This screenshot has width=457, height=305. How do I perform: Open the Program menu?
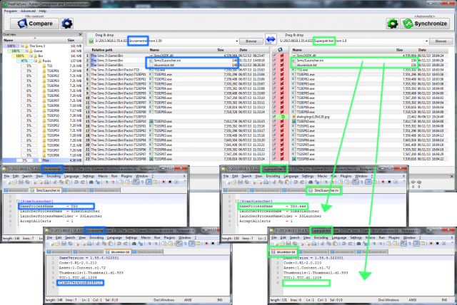pos(11,11)
